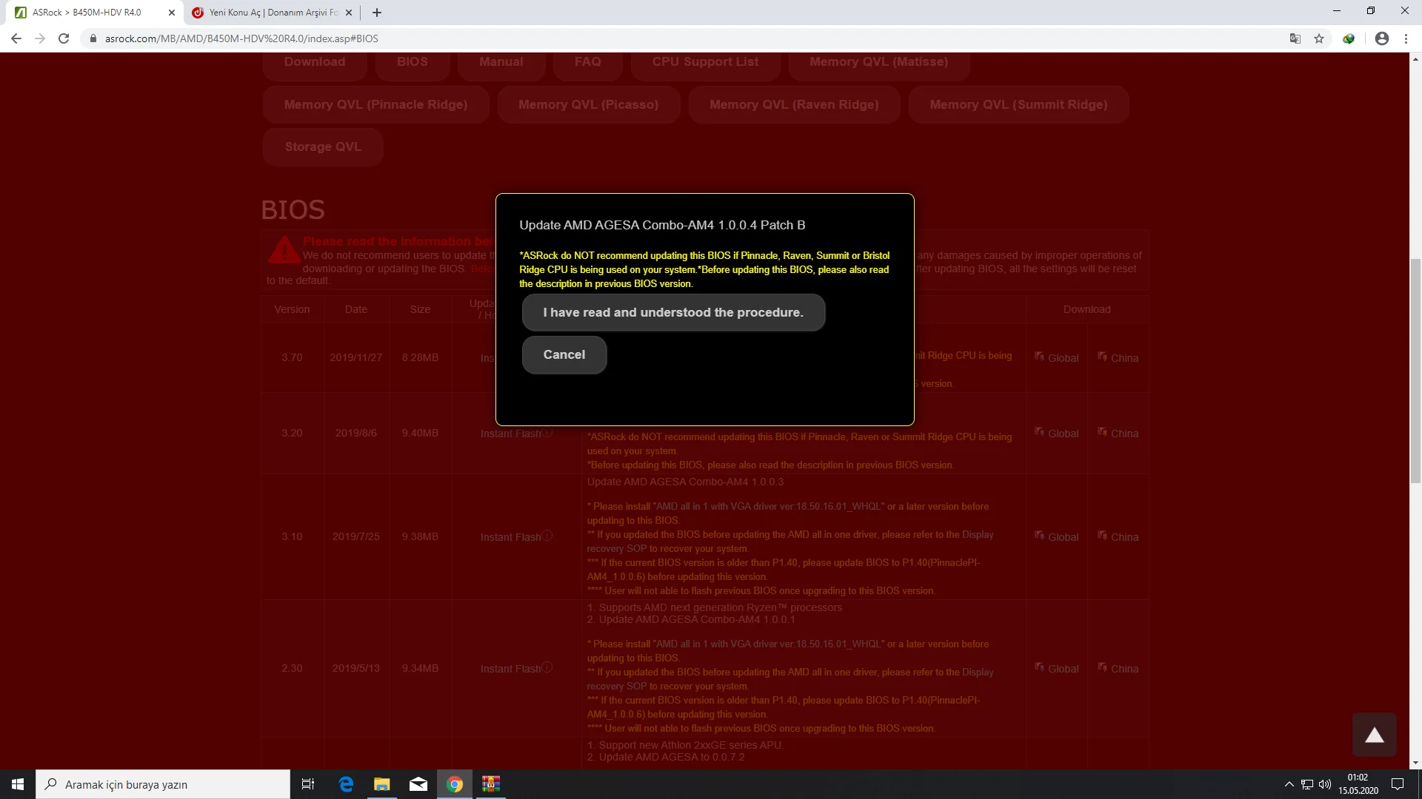
Task: Open Microsoft Edge from taskbar
Action: (x=346, y=784)
